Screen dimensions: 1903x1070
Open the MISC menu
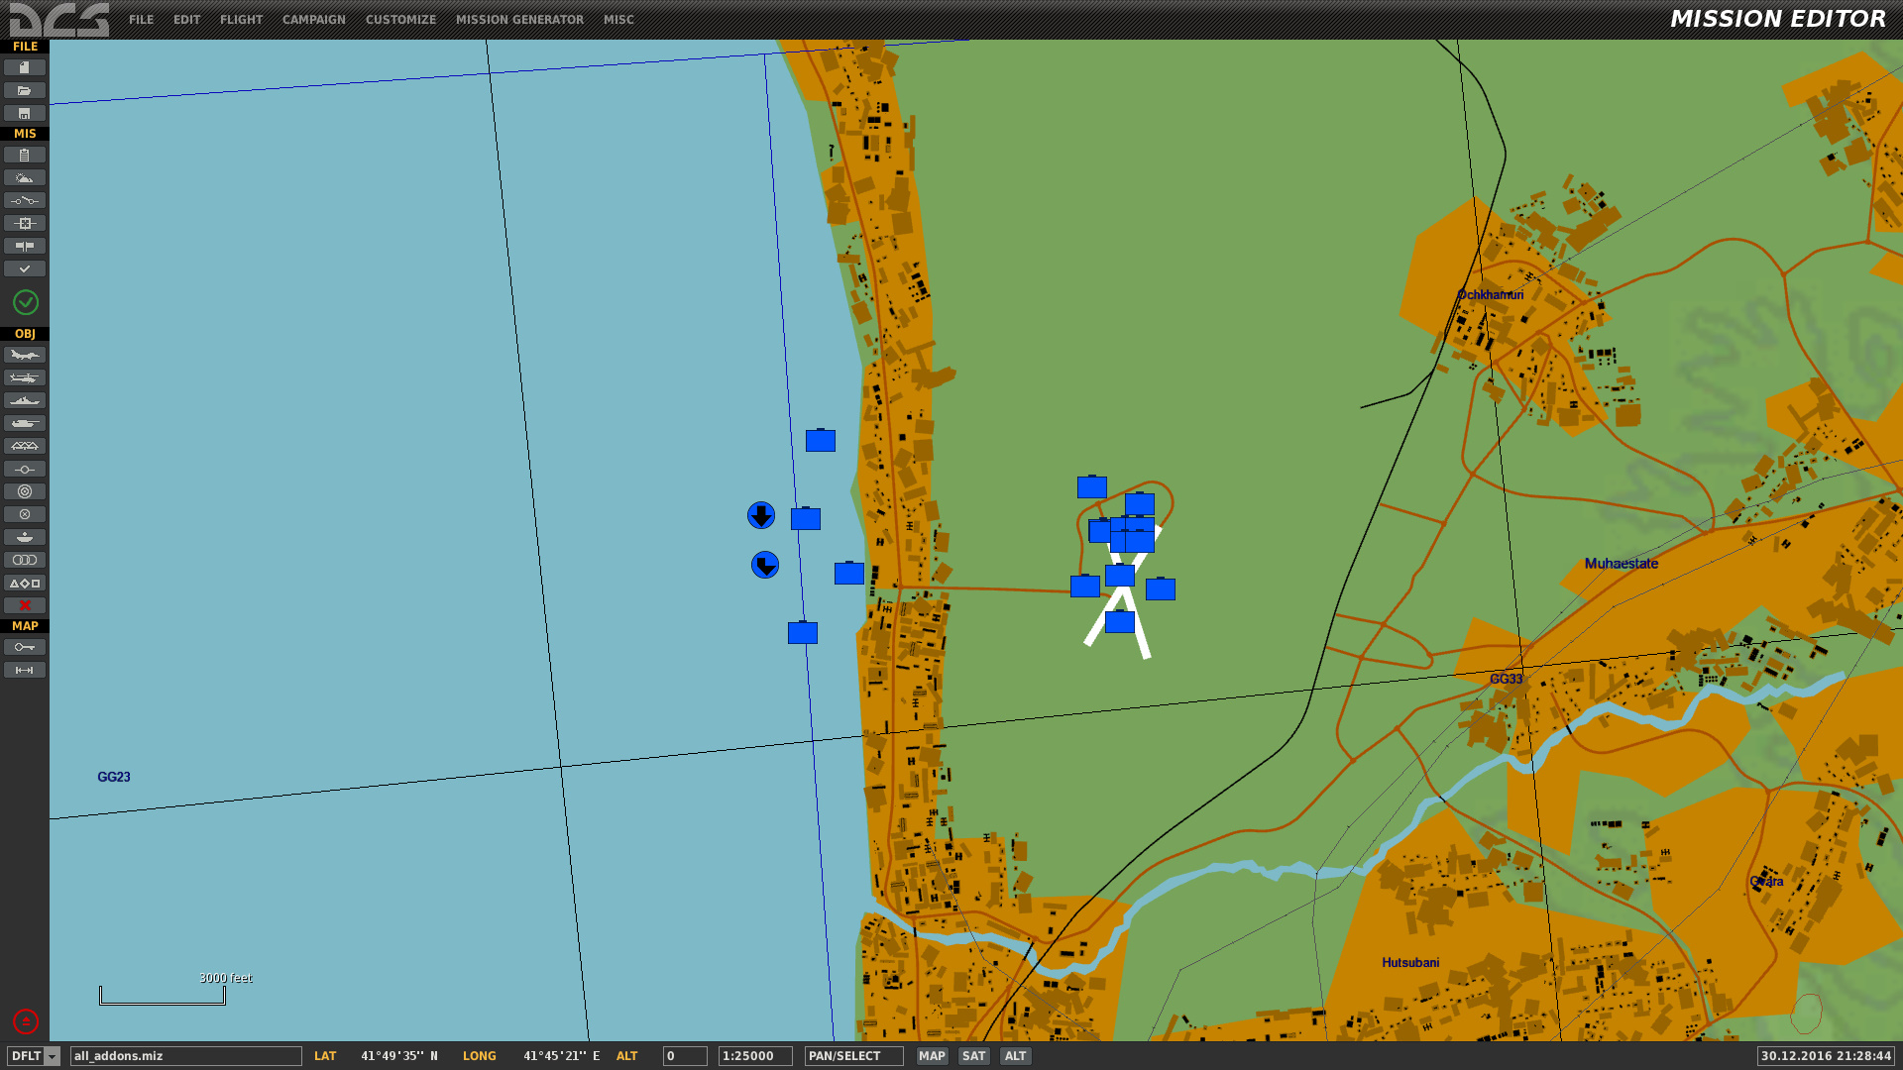coord(618,20)
